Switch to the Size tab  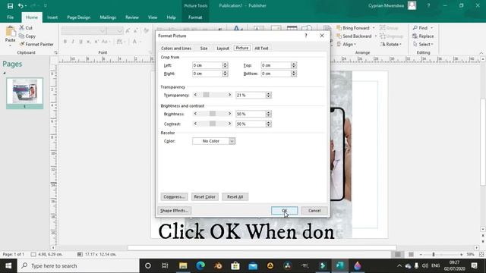[x=204, y=49]
